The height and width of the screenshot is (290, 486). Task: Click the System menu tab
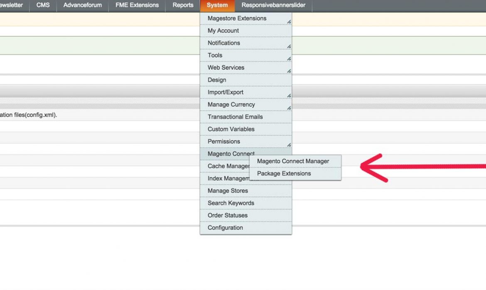[217, 5]
